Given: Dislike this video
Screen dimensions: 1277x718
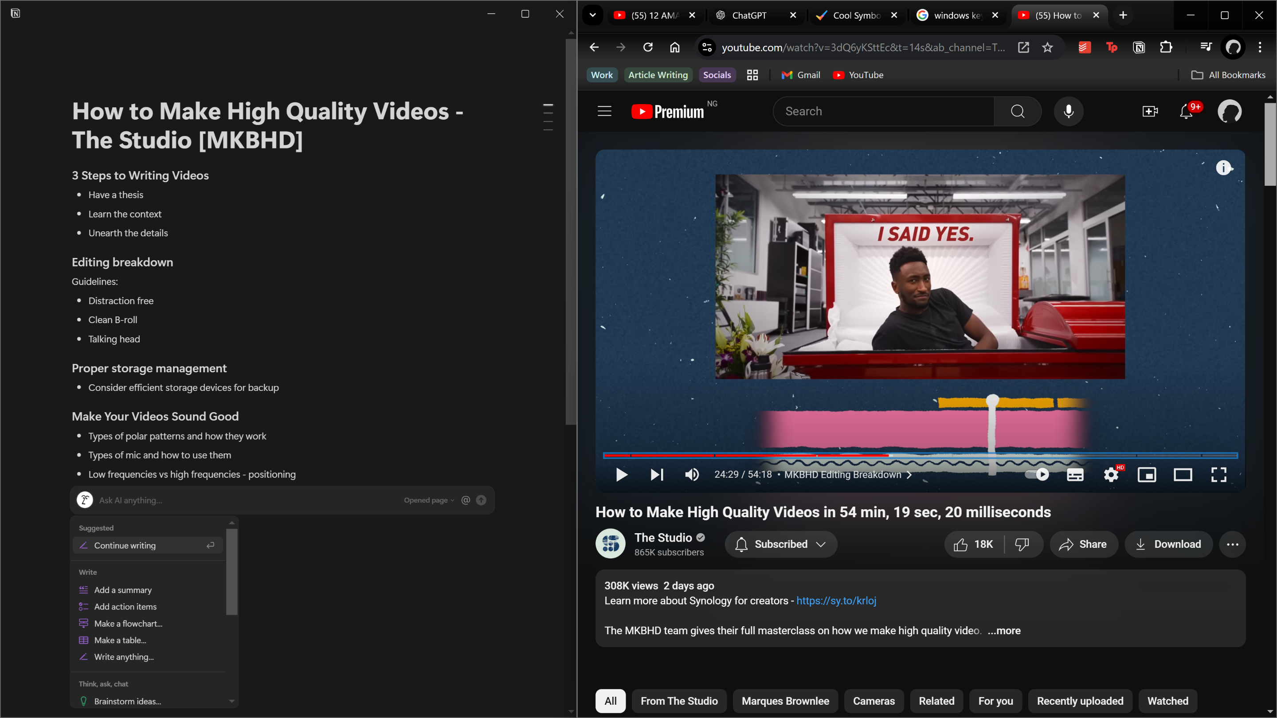Looking at the screenshot, I should pos(1022,544).
